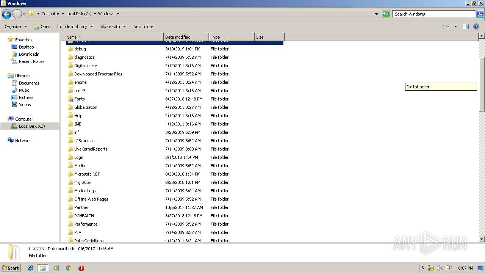
Task: Open the Help question mark icon
Action: point(476,27)
